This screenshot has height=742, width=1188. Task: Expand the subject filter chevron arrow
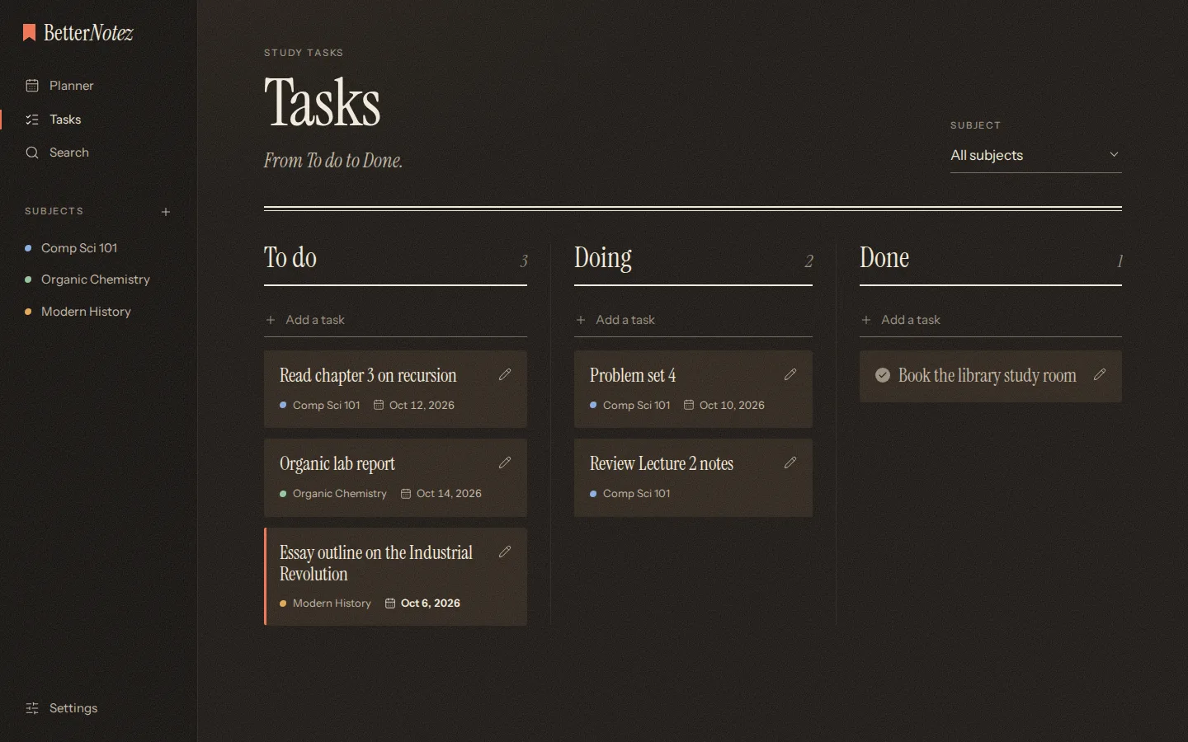[x=1114, y=154]
